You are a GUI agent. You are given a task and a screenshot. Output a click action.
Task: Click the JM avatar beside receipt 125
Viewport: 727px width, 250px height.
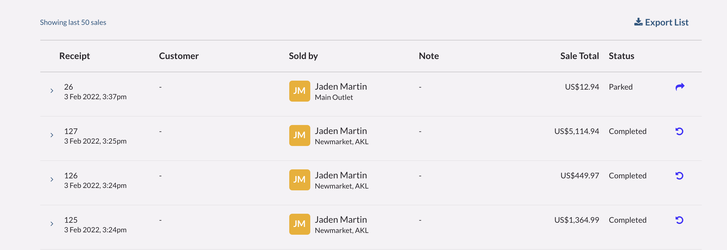point(299,224)
